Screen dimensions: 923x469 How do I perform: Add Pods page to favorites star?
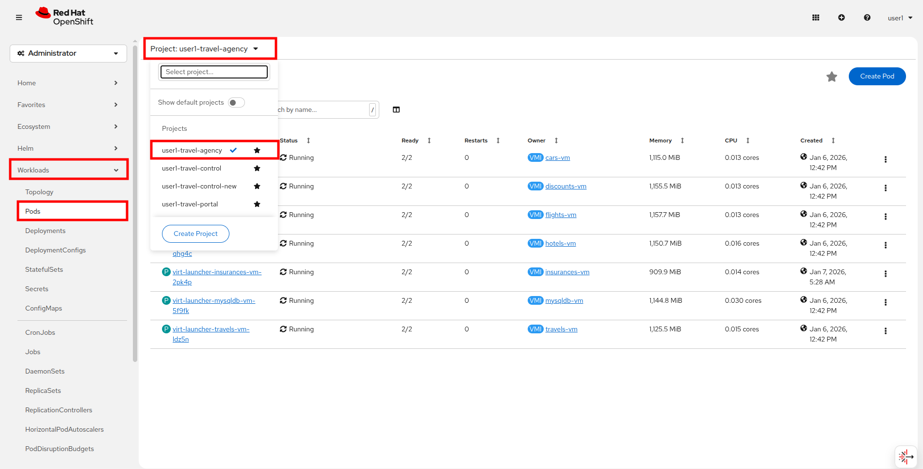pyautogui.click(x=832, y=77)
